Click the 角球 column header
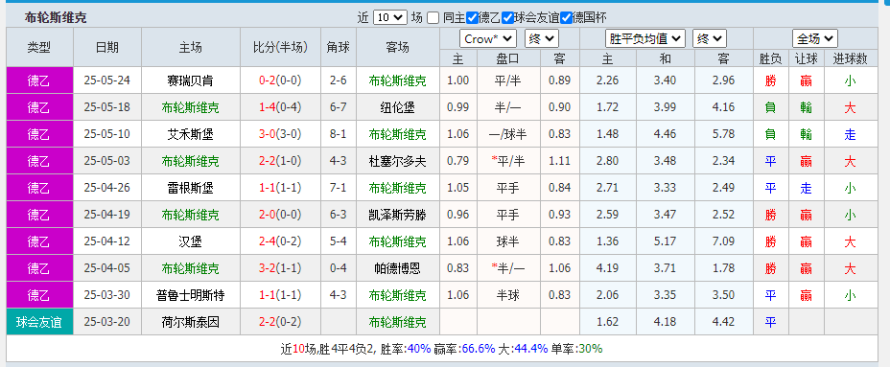890x367 pixels. 339,48
